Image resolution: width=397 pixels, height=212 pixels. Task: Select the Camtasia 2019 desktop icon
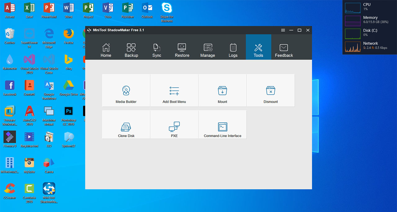(x=29, y=193)
